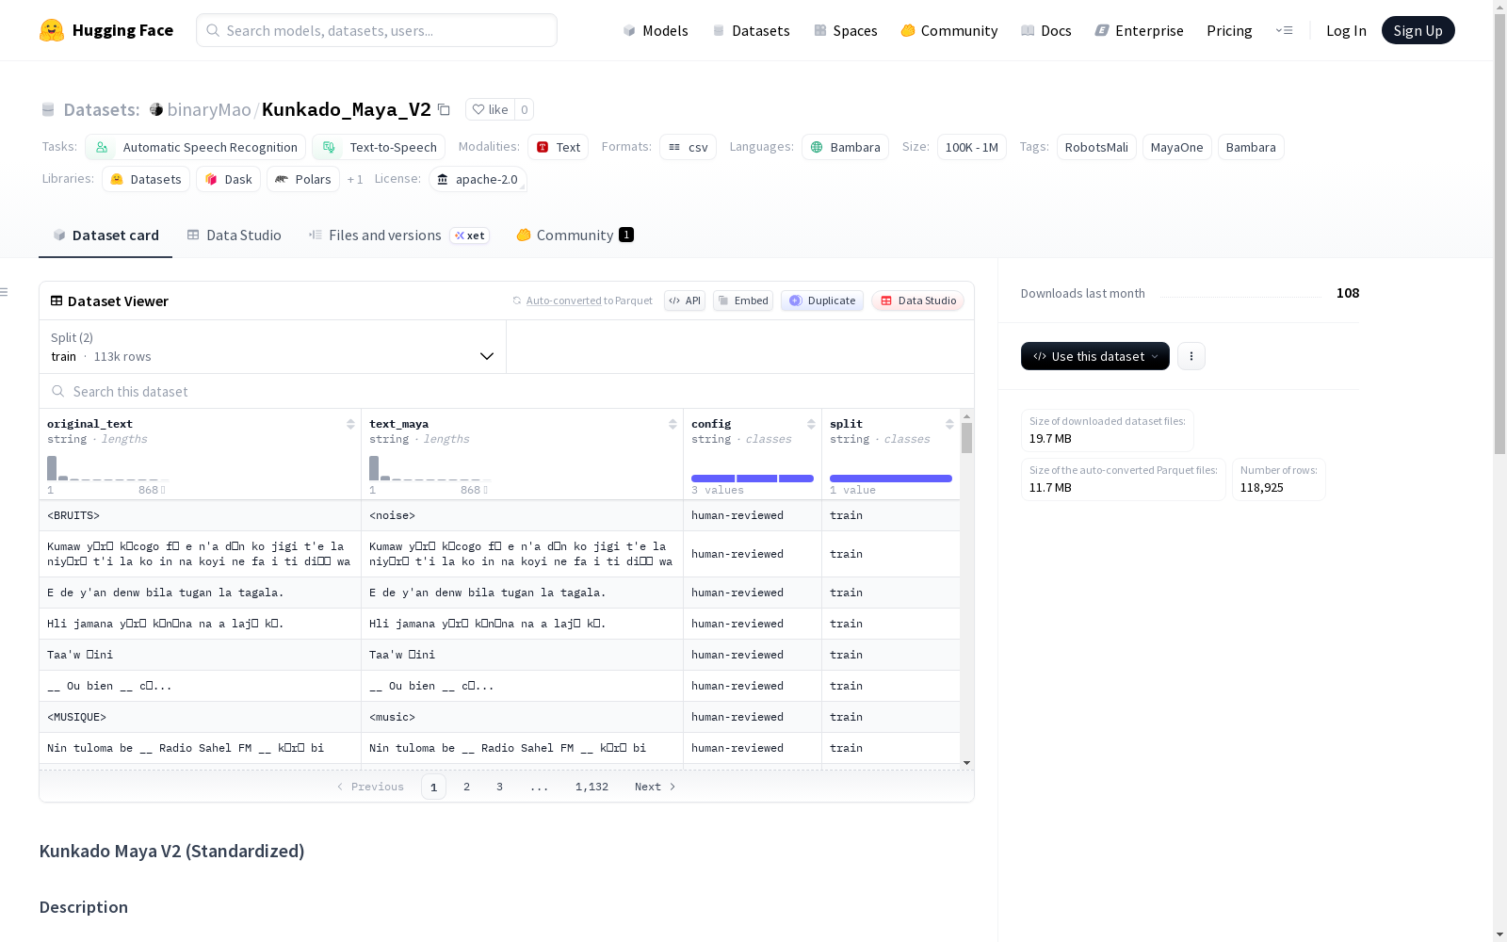Select the Bambara language tag

pos(845,147)
